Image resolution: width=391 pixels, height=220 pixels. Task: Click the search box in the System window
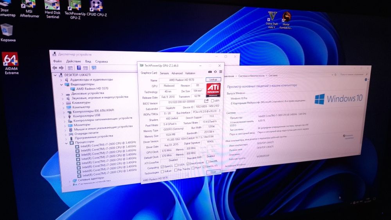point(354,74)
